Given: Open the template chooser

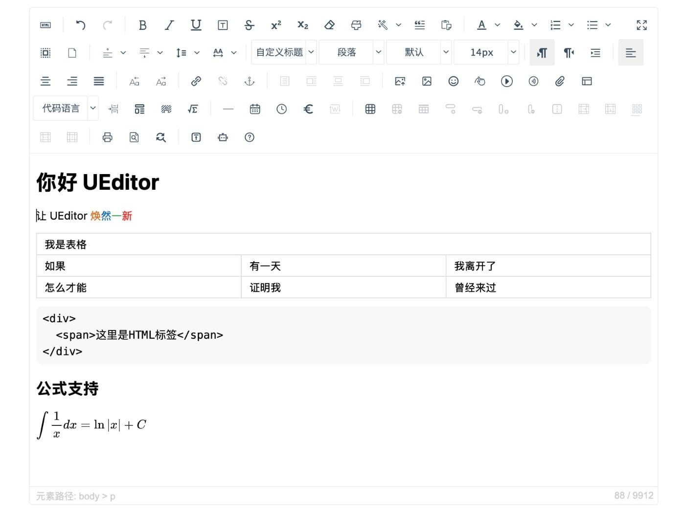Looking at the screenshot, I should point(139,109).
